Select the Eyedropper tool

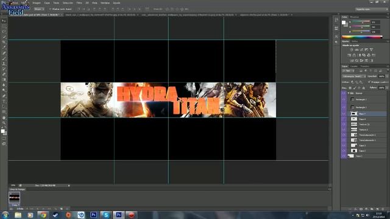(x=4, y=47)
